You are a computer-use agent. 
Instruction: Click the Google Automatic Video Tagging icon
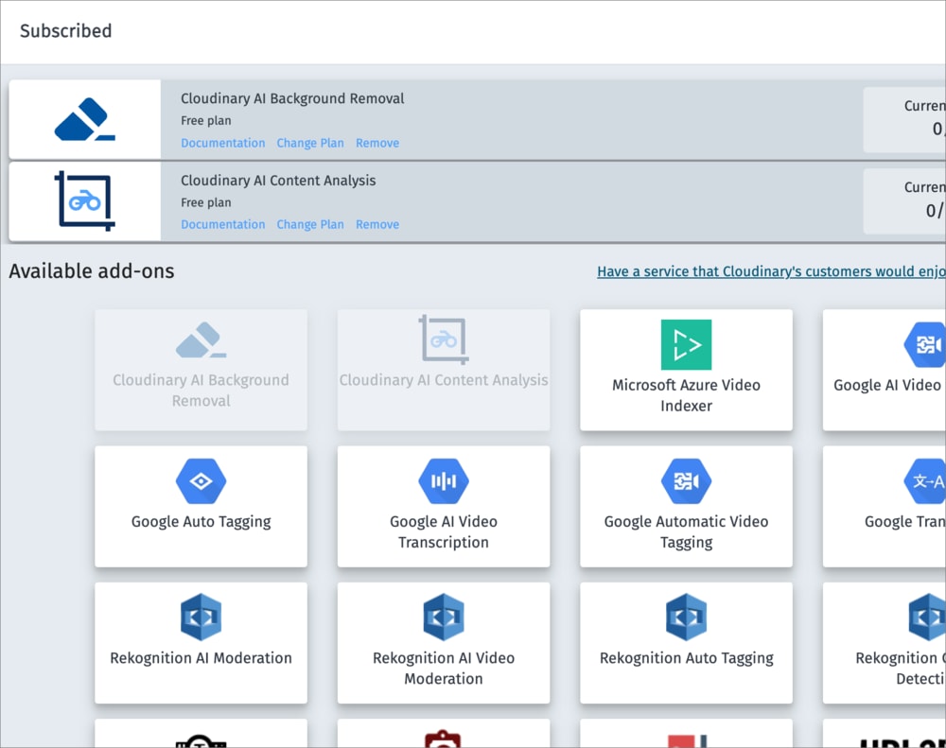pyautogui.click(x=686, y=480)
